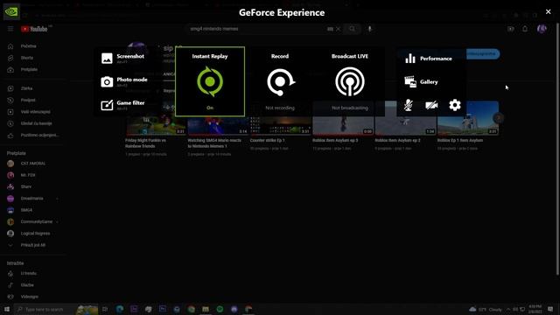Screen dimensions: 560x315
Task: Toggle the muted microphone icon
Action: point(409,105)
